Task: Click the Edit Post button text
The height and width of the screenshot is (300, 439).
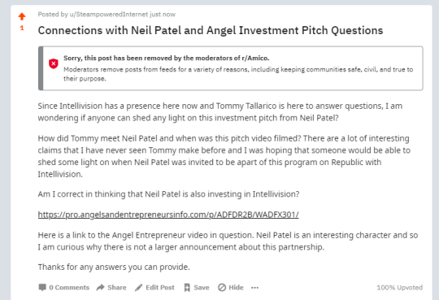Action: tap(160, 287)
